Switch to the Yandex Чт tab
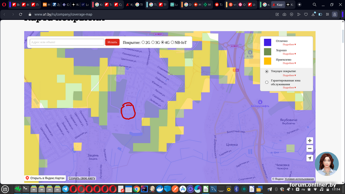The height and width of the screenshot is (194, 345). (x=232, y=5)
